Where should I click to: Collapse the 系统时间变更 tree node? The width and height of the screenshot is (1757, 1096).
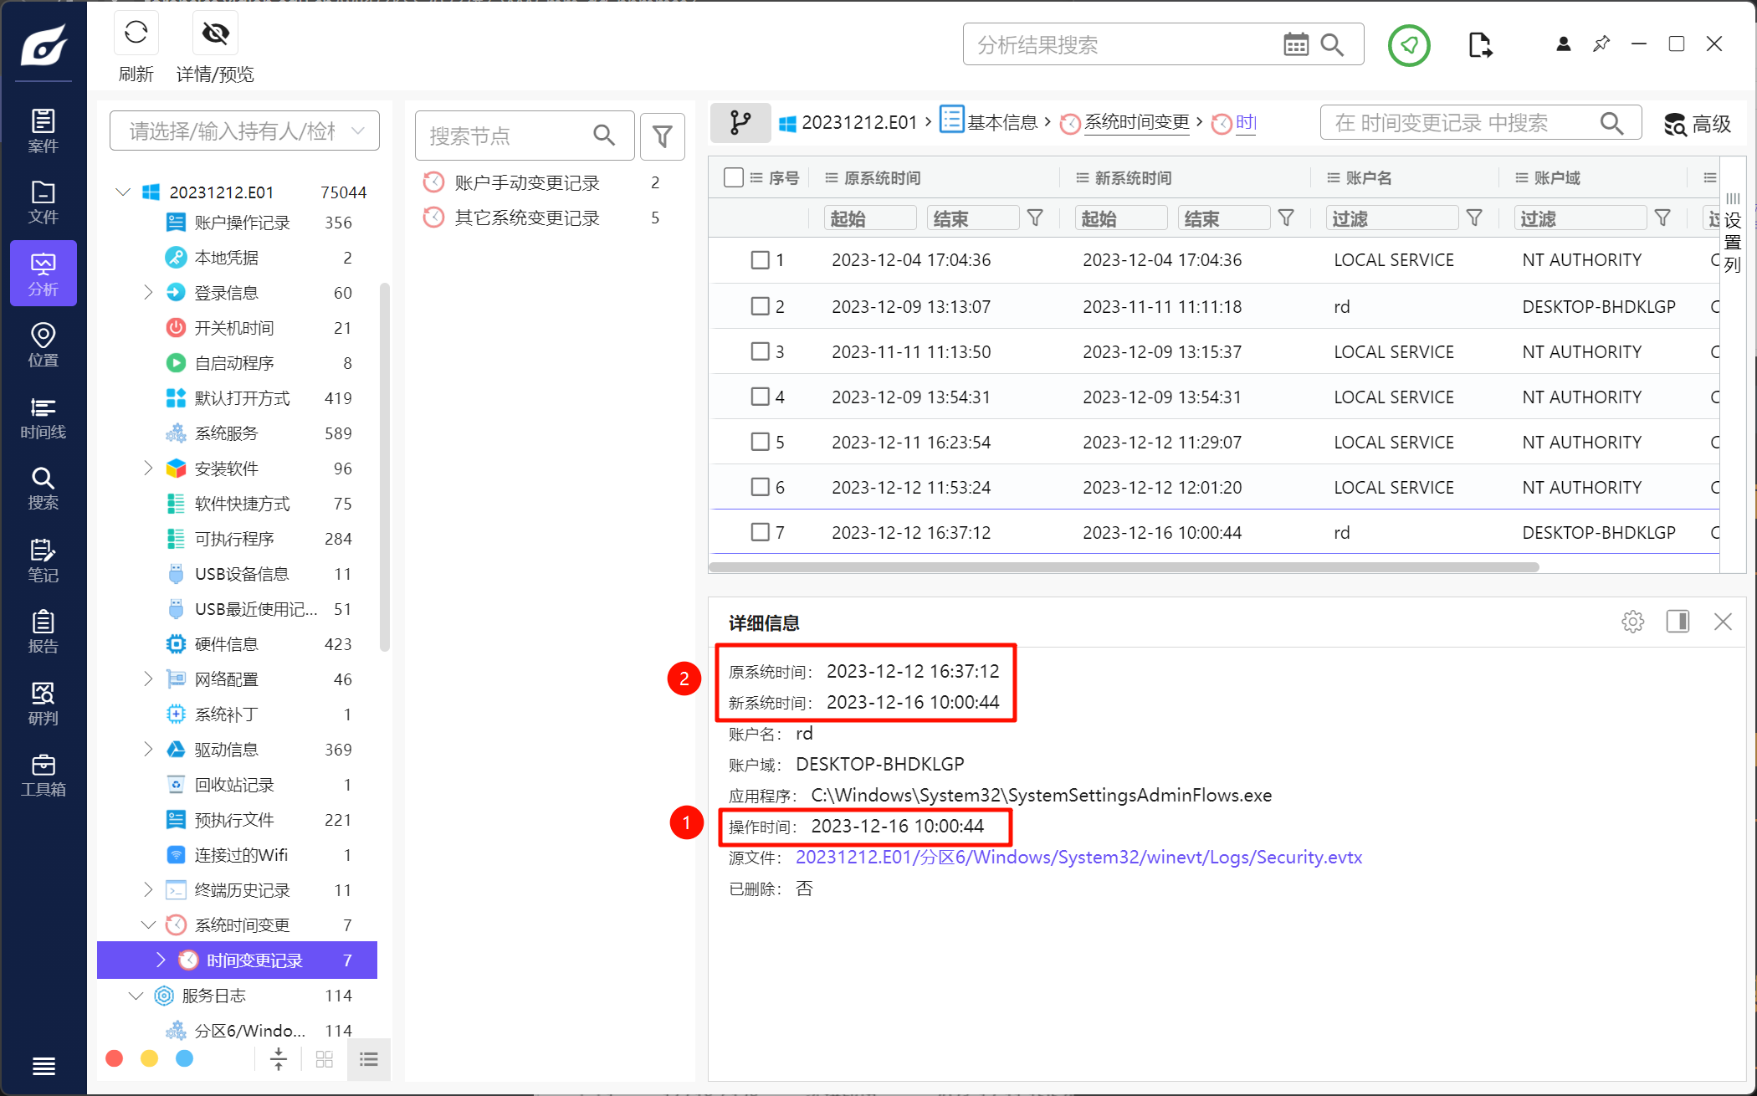(148, 925)
